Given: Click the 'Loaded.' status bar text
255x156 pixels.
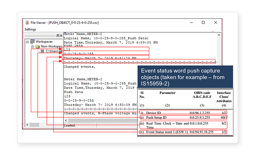Looking at the screenshot, I should (x=69, y=125).
